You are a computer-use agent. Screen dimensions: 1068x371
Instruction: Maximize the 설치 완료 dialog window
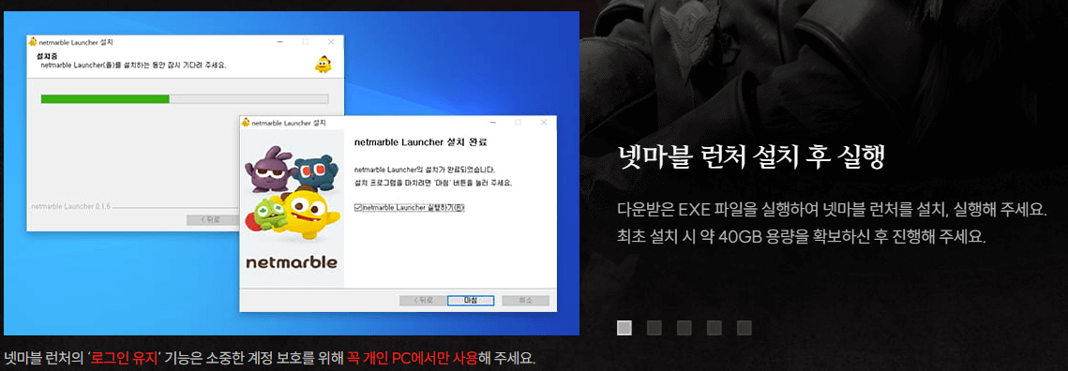tap(519, 123)
